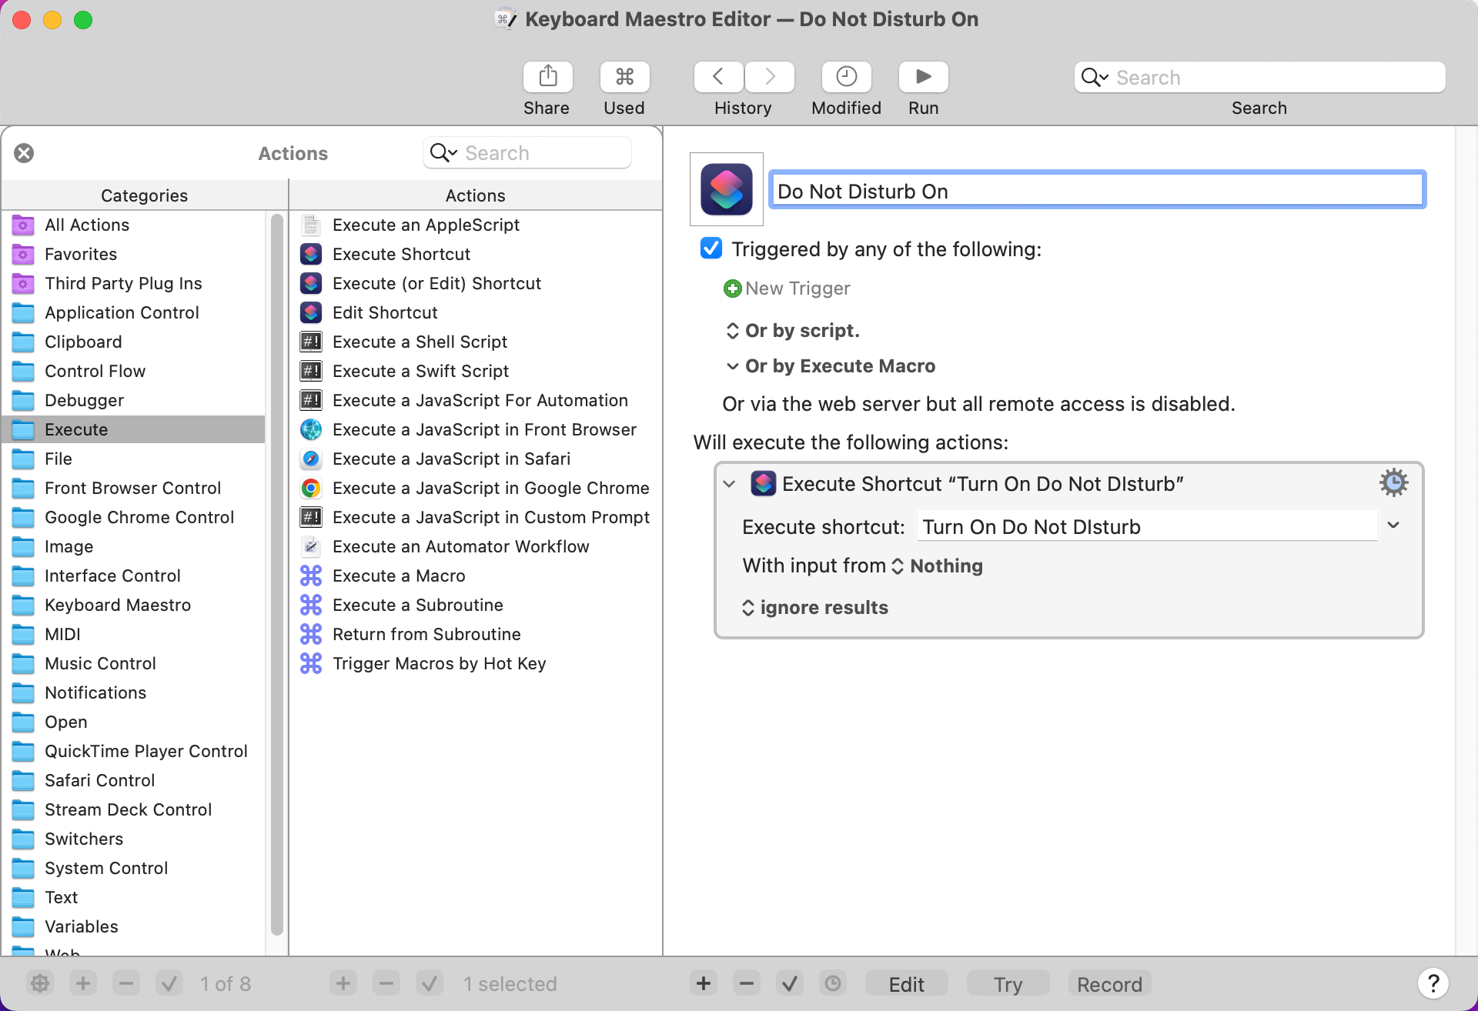Open the Clipboard category

(134, 342)
